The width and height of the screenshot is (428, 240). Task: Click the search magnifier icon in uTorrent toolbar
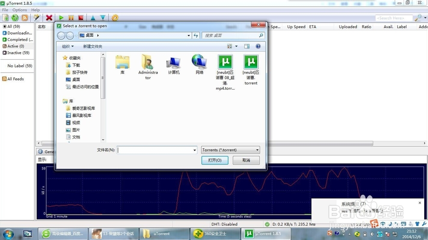click(418, 18)
